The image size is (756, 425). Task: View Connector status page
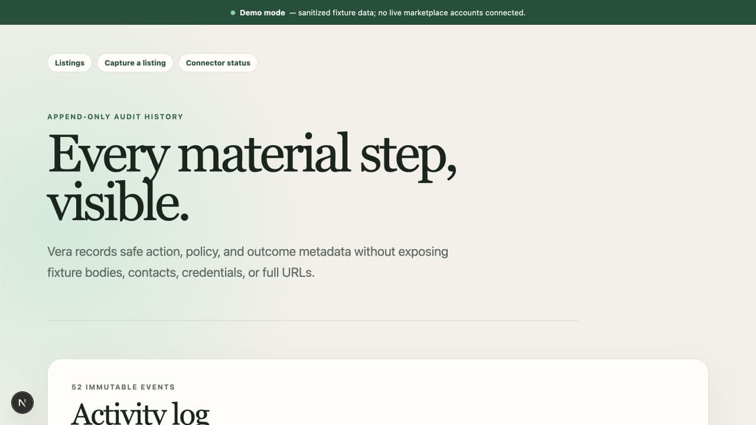(x=218, y=63)
